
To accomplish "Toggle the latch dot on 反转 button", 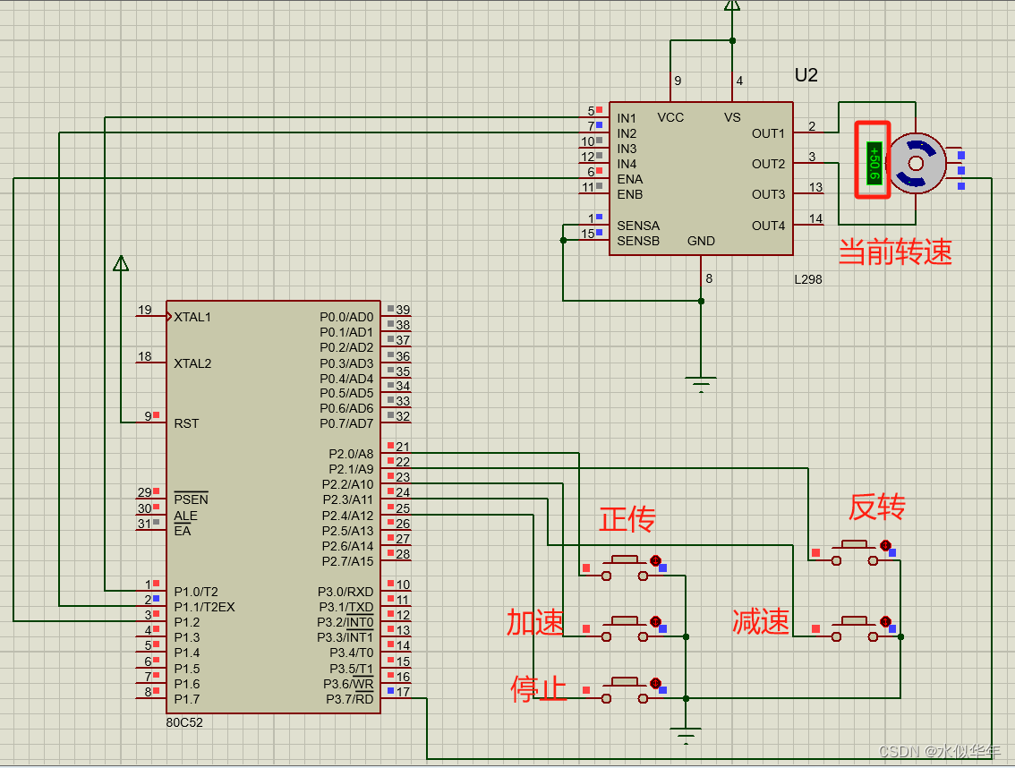I will pos(885,545).
